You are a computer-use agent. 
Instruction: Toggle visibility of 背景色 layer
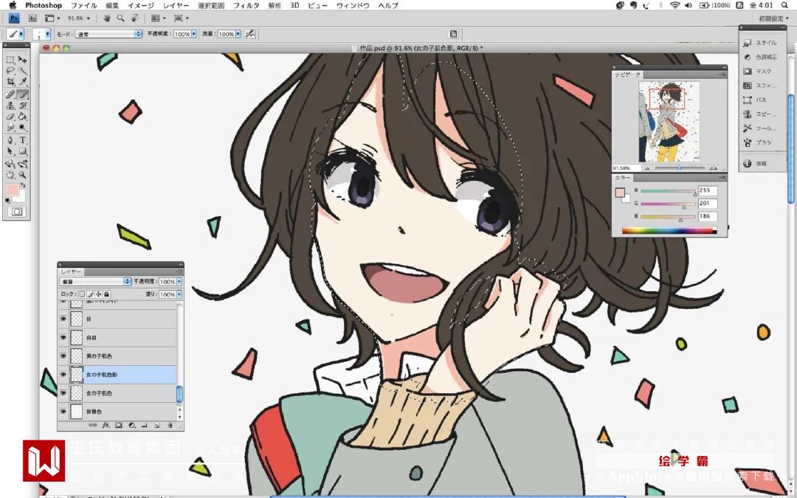point(63,411)
